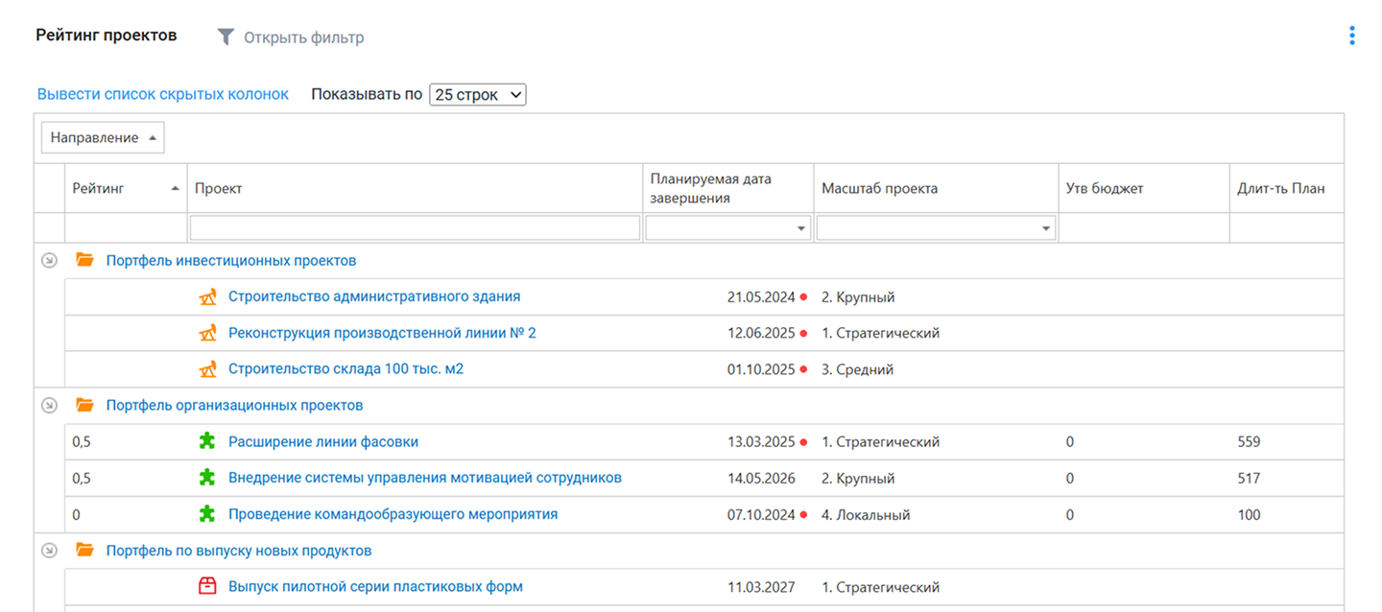Image resolution: width=1382 pixels, height=612 pixels.
Task: Click folder icon of Портфель организационных проектов
Action: point(85,406)
